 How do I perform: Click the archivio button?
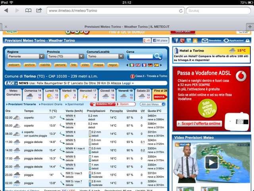point(30,65)
